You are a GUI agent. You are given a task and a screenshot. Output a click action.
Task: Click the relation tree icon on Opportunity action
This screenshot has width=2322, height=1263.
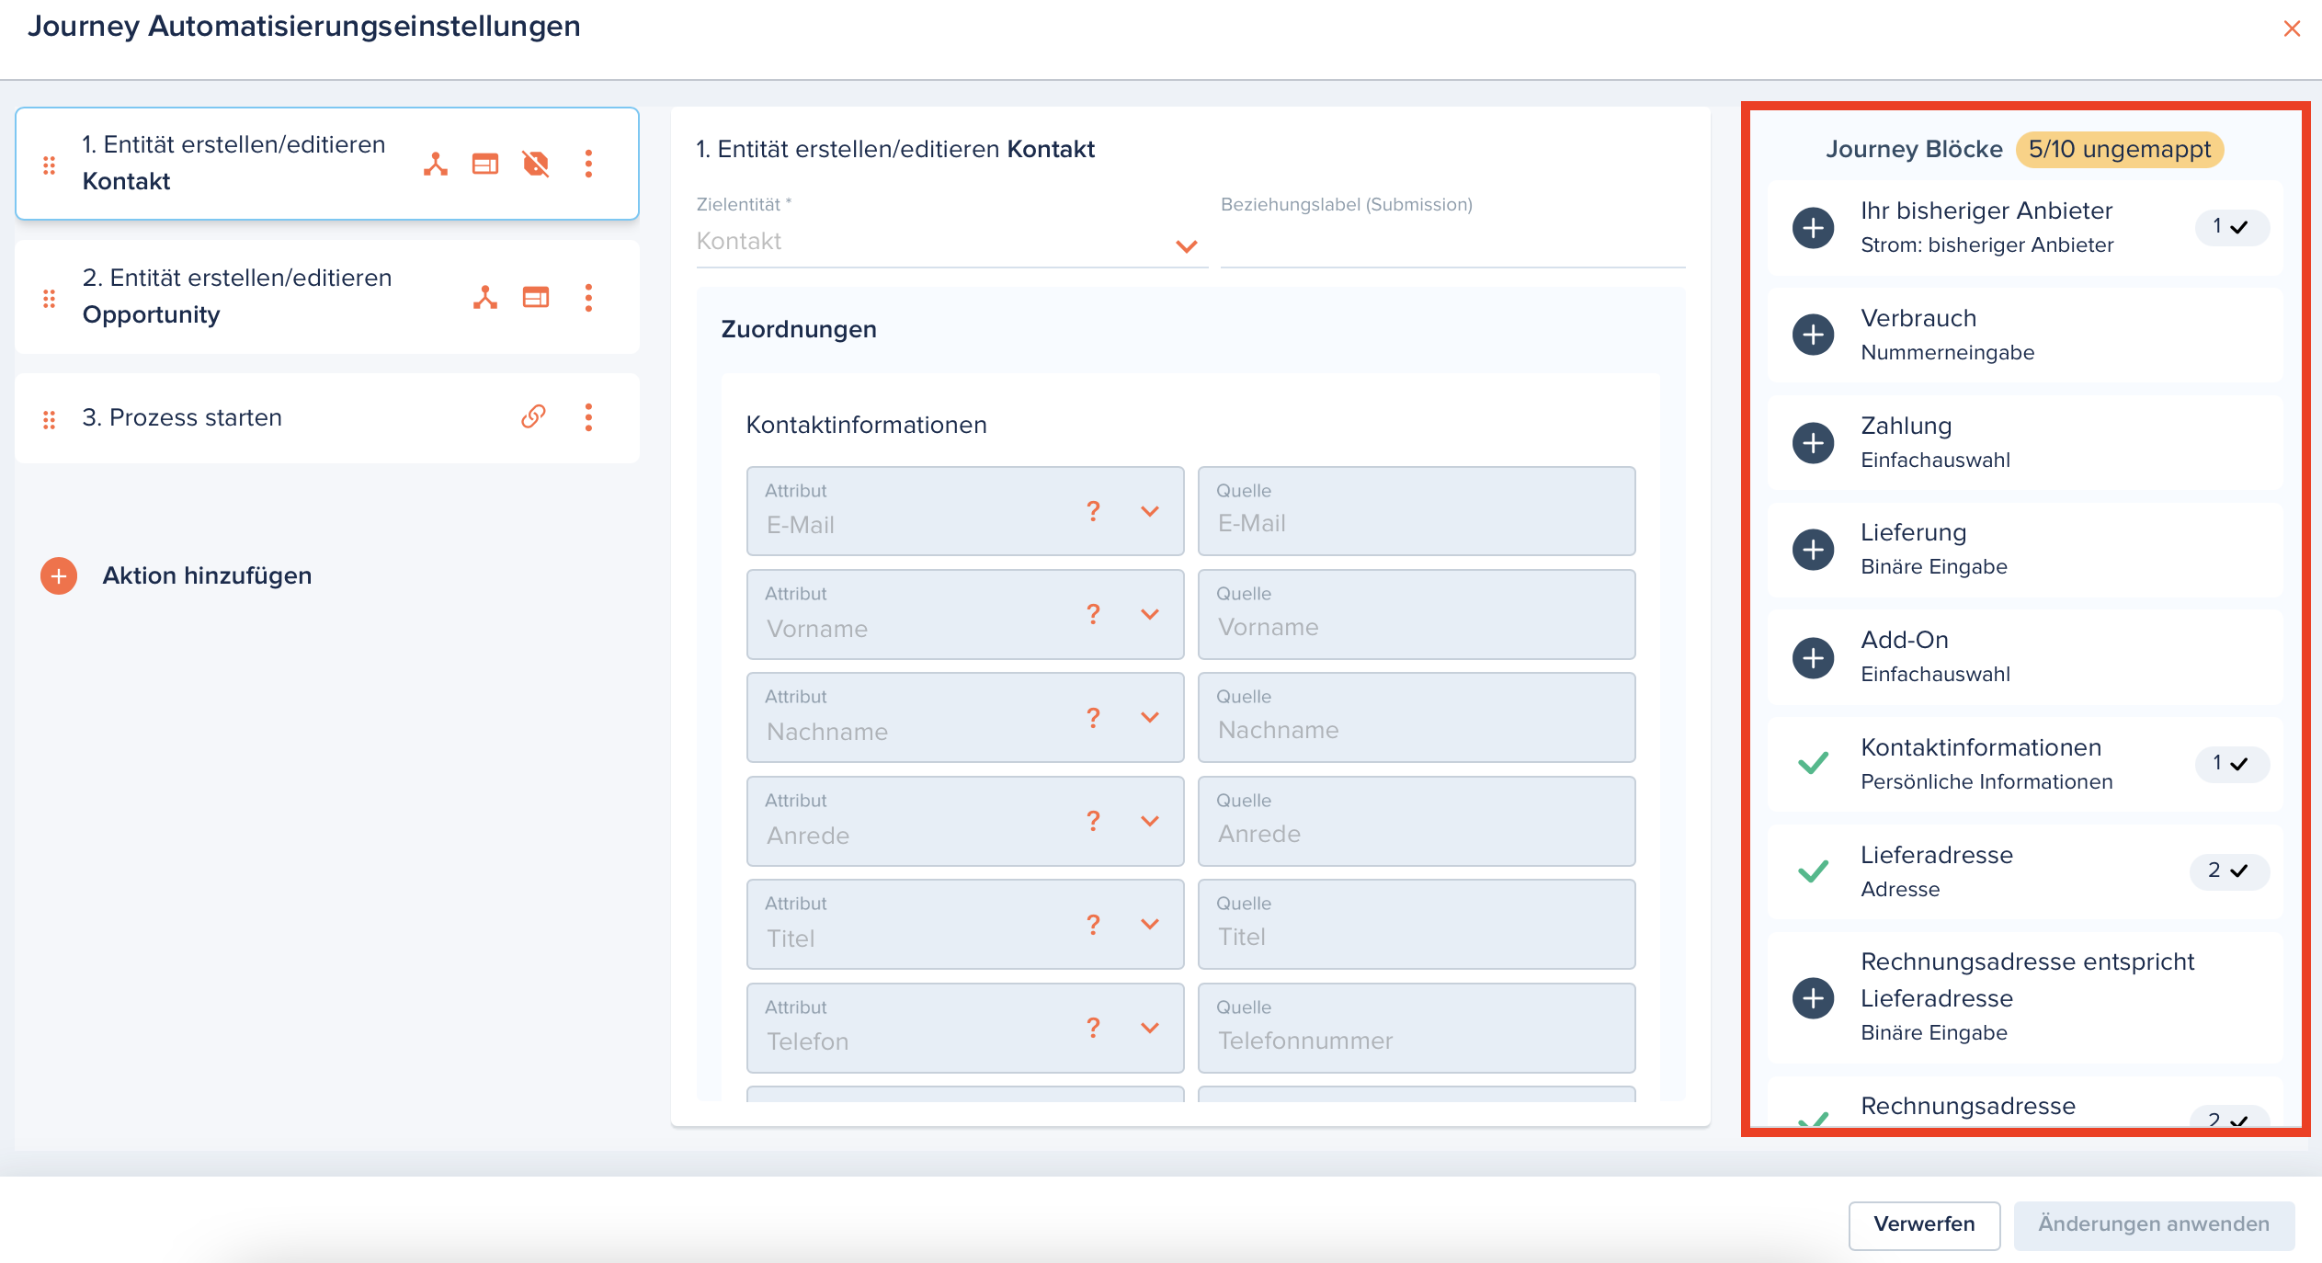485,297
